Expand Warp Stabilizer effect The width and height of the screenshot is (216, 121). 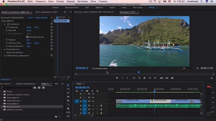[x=2, y=55]
